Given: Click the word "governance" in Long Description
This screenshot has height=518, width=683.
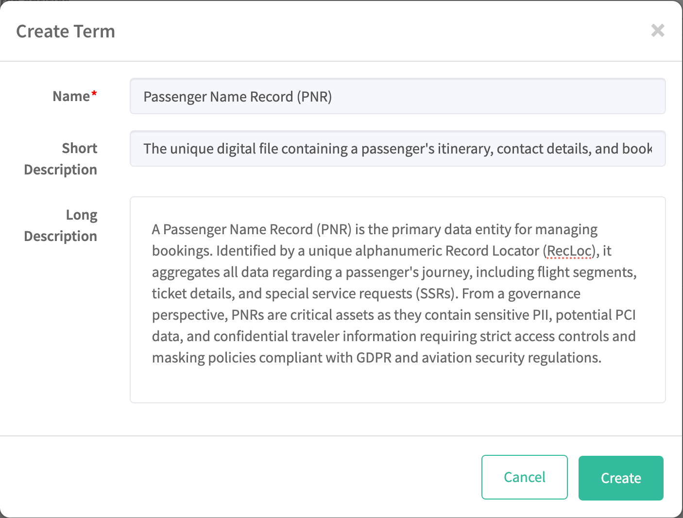Looking at the screenshot, I should 544,294.
